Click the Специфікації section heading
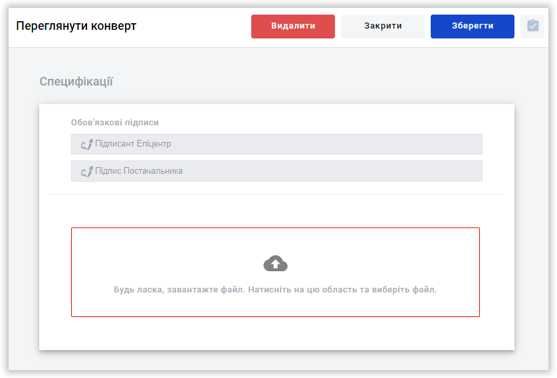The height and width of the screenshot is (378, 557). 76,82
